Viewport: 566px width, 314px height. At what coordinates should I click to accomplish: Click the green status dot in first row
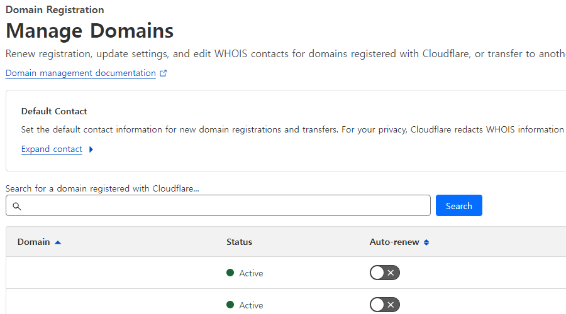[230, 273]
